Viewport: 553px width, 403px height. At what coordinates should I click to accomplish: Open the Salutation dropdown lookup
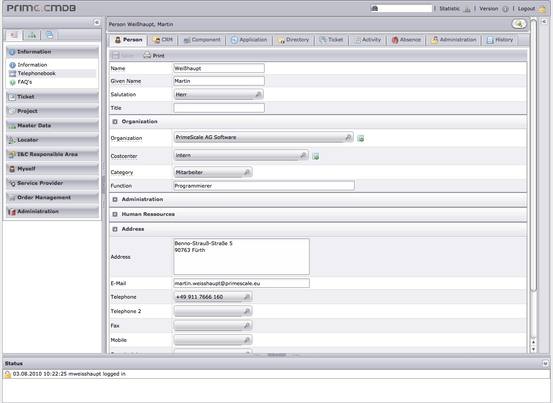[x=258, y=94]
